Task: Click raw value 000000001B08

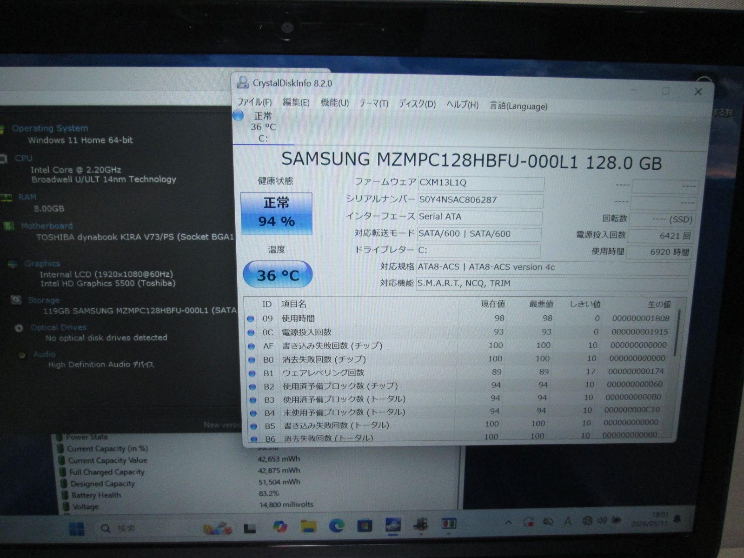Action: (x=641, y=319)
